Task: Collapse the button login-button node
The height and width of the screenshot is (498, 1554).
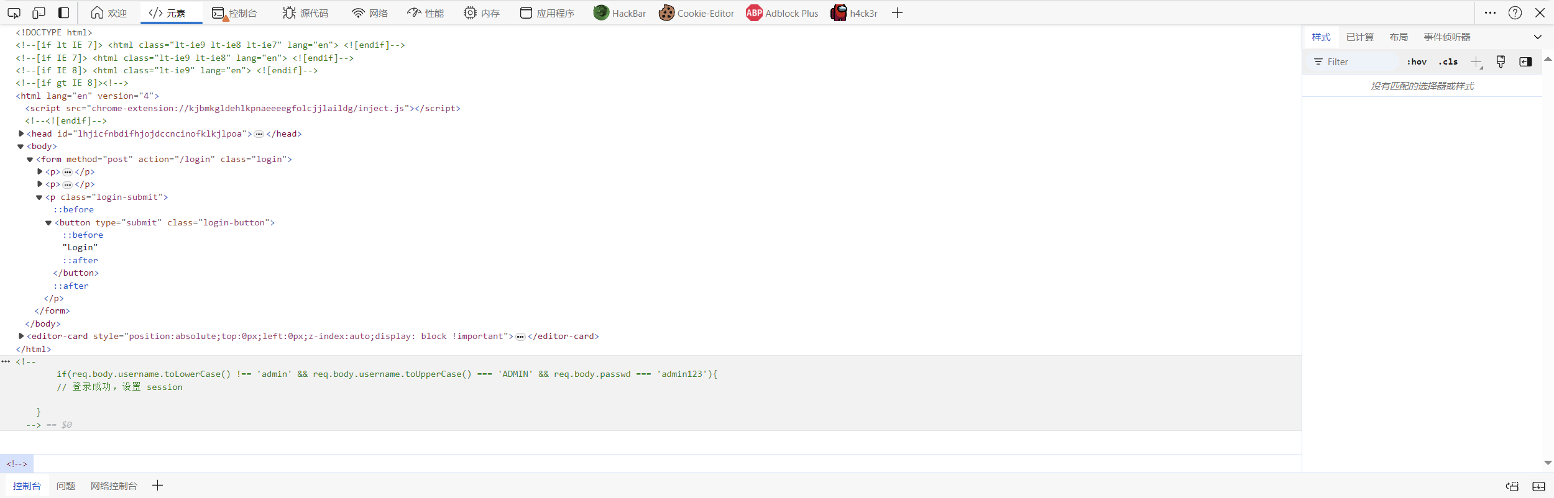Action: point(48,223)
